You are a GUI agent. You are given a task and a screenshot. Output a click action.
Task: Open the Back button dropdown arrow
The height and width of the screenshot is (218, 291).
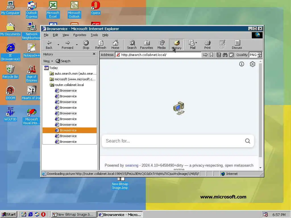point(58,45)
